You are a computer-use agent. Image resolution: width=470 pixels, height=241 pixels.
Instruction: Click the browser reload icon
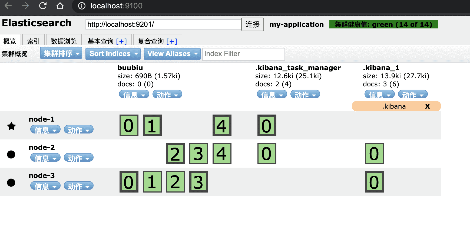pyautogui.click(x=43, y=6)
